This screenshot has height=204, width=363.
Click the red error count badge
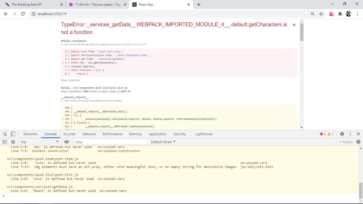[323, 134]
